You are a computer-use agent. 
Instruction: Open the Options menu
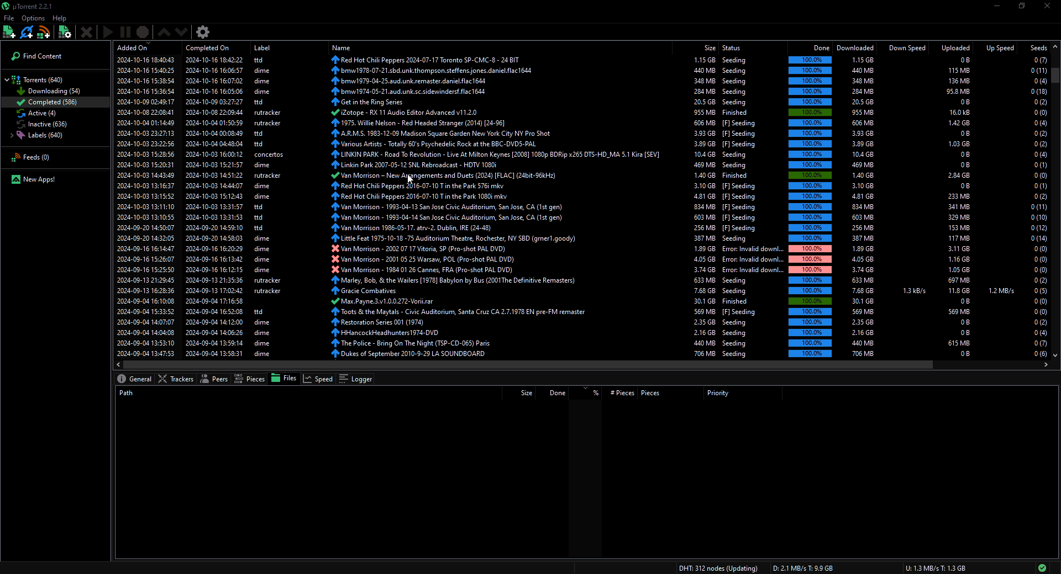tap(33, 18)
